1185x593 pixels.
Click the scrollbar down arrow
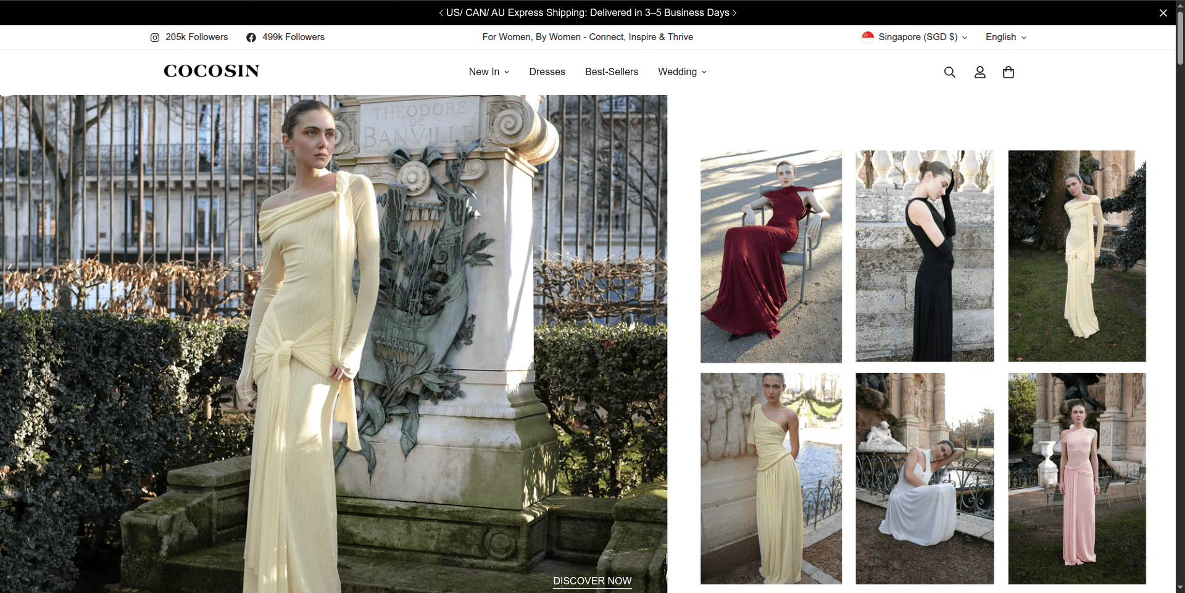pyautogui.click(x=1180, y=588)
